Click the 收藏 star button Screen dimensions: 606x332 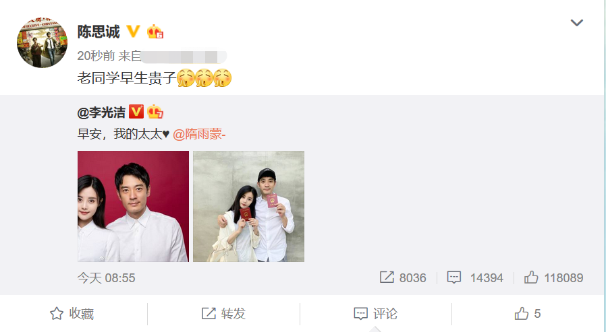tap(72, 314)
